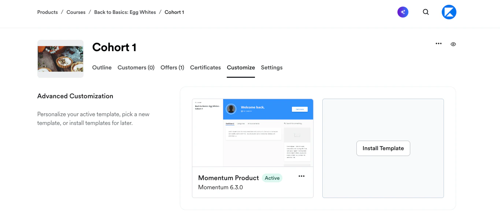Open the Customers tab
This screenshot has height=217, width=500.
(136, 67)
